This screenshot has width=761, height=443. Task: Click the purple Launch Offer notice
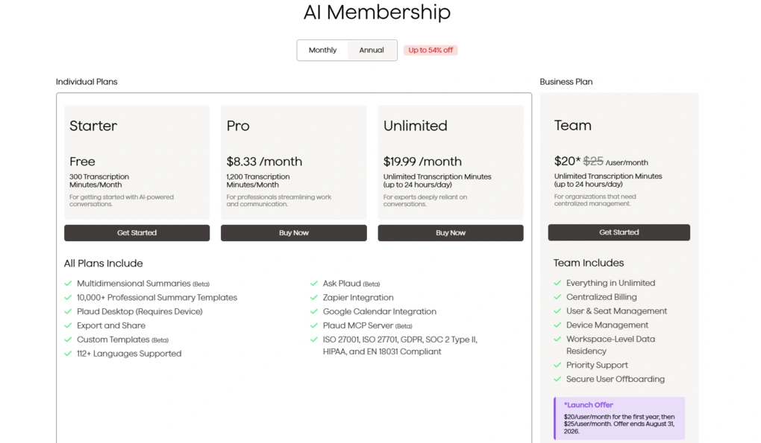pos(619,418)
